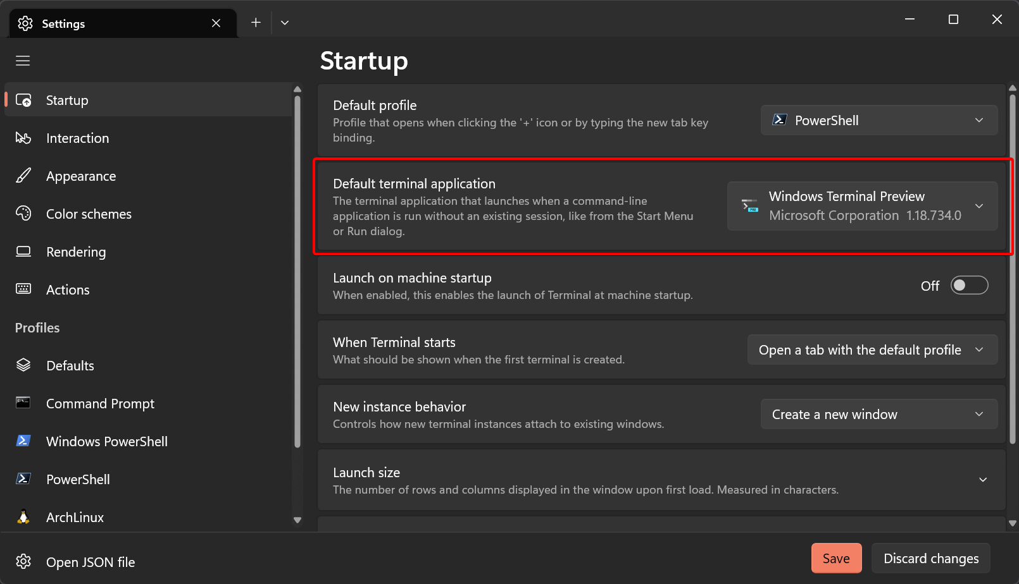Enable Launch on machine startup

click(969, 285)
